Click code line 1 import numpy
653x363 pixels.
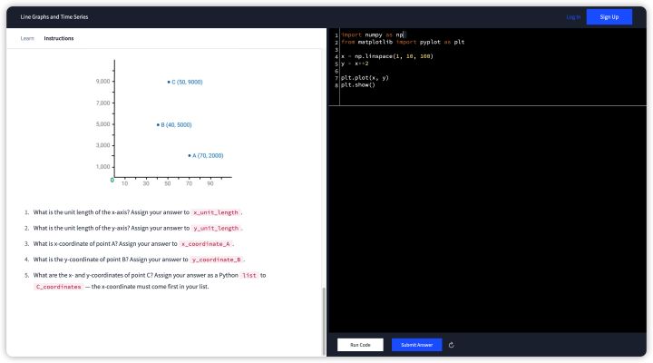(373, 35)
